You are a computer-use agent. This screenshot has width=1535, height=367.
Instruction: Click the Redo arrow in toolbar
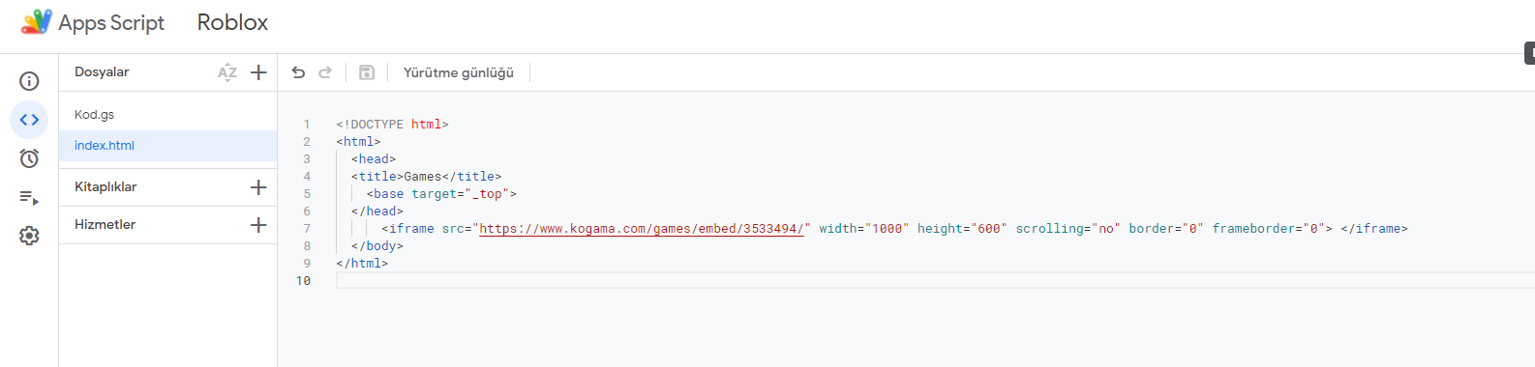pos(325,72)
